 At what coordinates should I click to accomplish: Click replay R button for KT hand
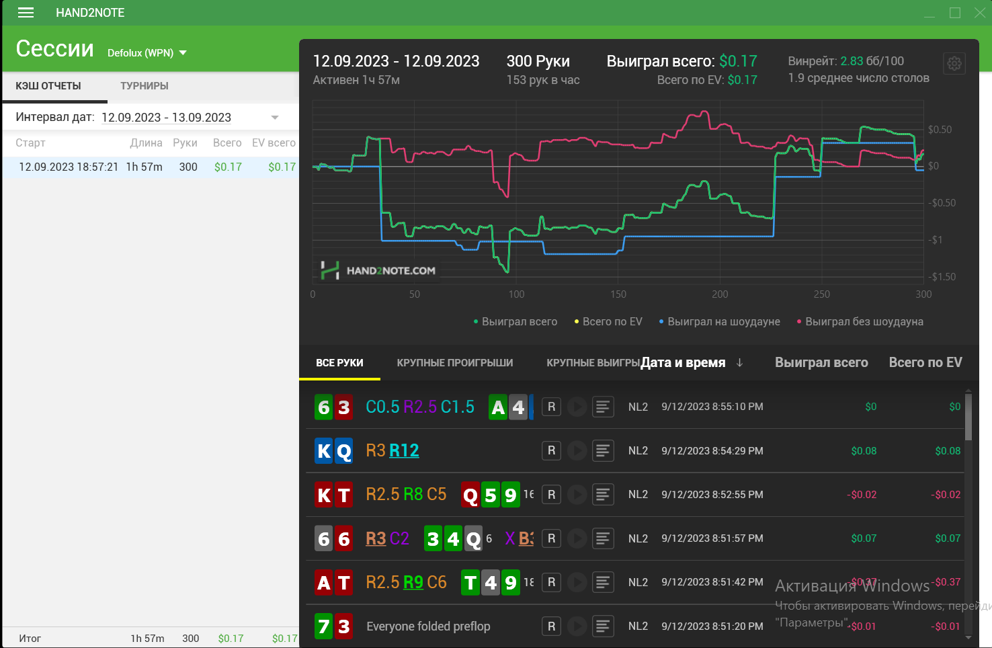[551, 495]
